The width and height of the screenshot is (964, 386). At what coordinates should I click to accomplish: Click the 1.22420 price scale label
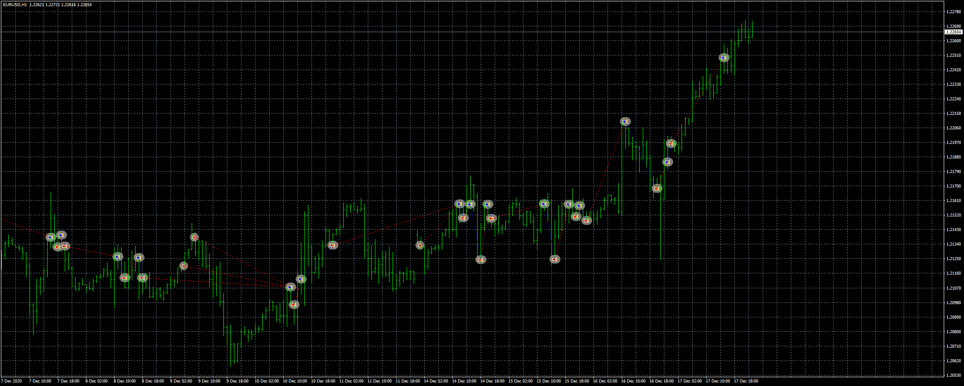pyautogui.click(x=953, y=70)
